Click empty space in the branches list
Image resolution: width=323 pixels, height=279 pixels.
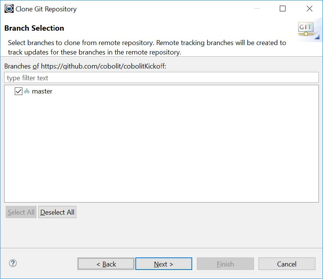click(x=161, y=151)
